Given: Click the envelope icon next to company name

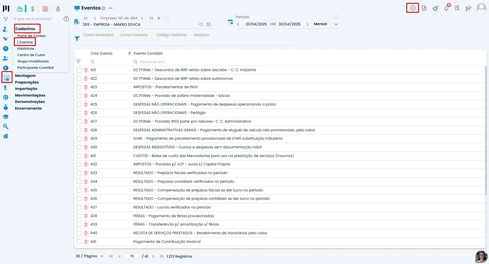Looking at the screenshot, I should [x=209, y=25].
